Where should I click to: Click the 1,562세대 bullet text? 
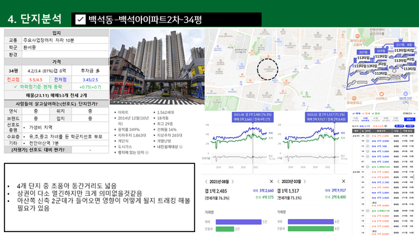pos(166,112)
